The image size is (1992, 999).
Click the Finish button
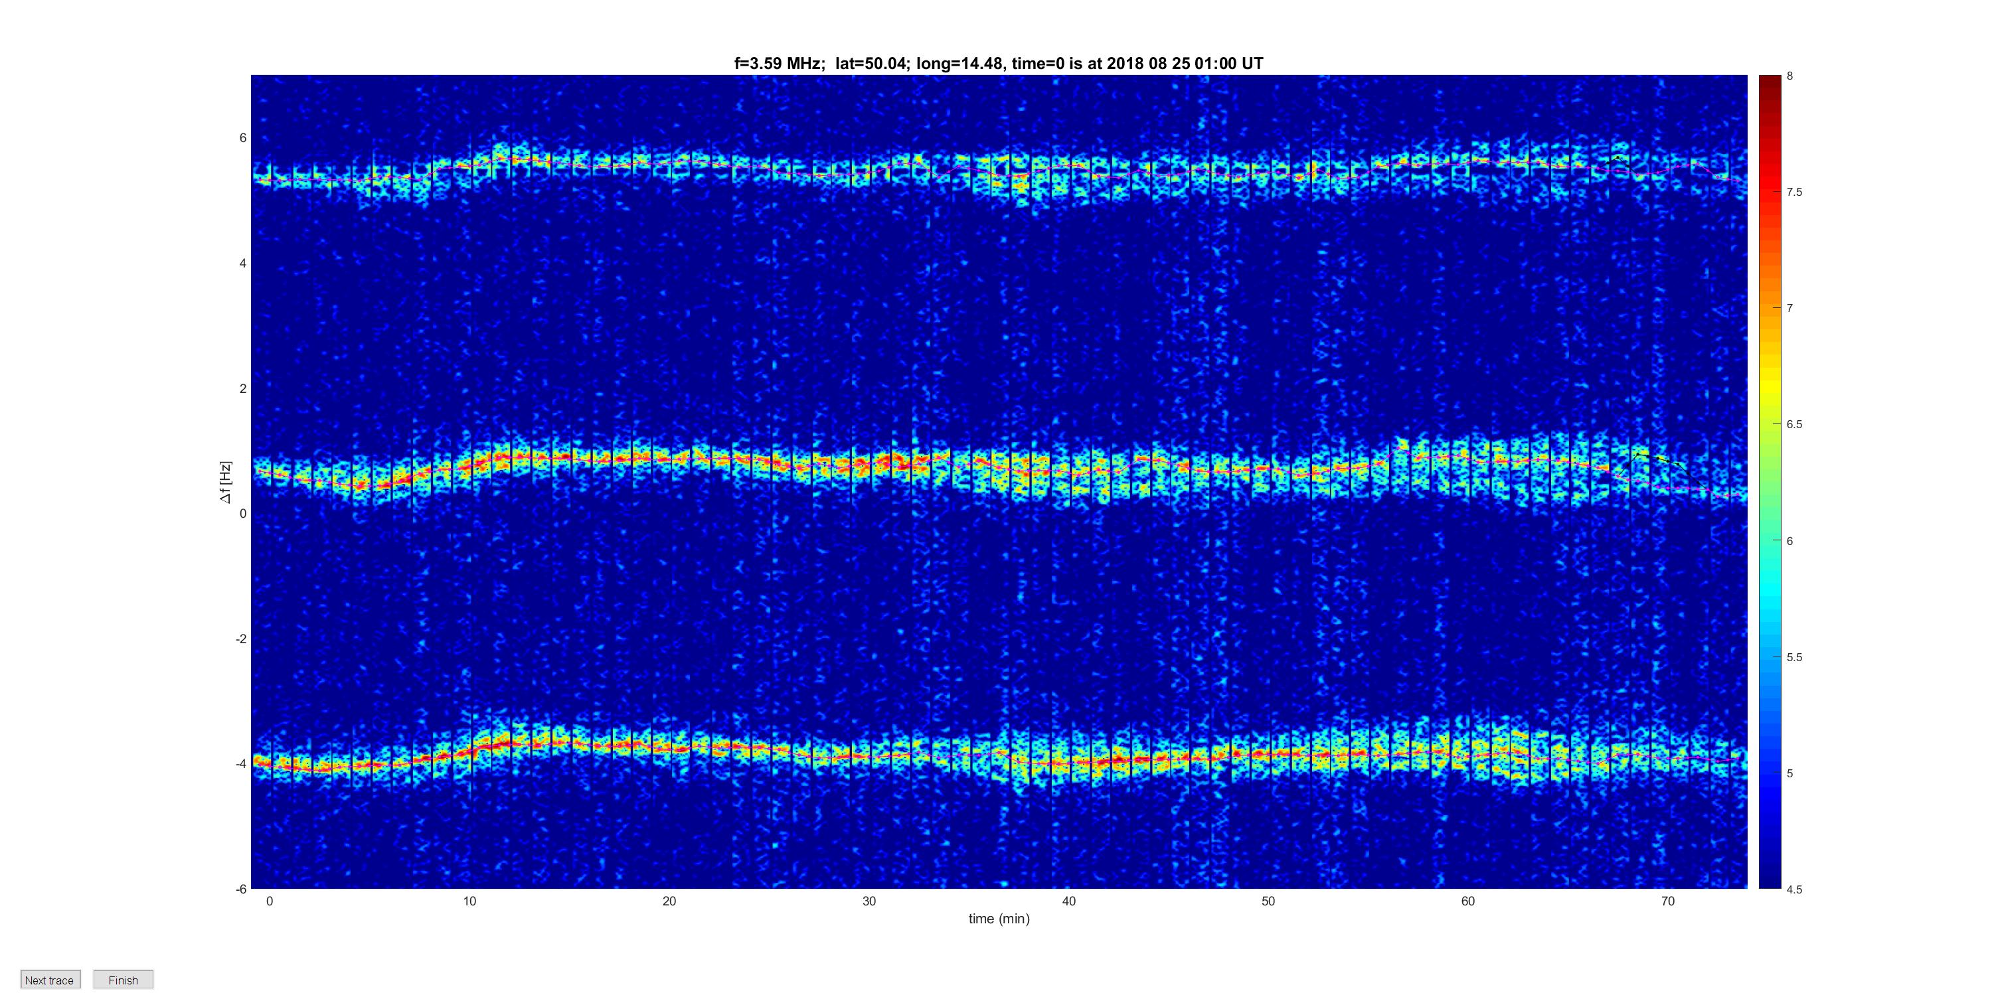point(123,980)
